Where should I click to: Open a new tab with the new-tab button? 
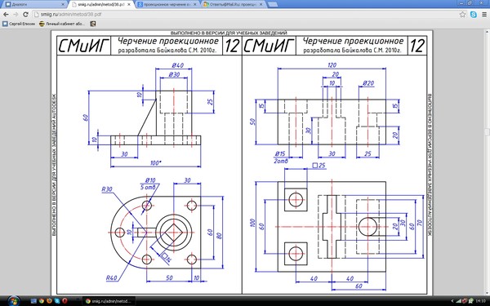[273, 4]
